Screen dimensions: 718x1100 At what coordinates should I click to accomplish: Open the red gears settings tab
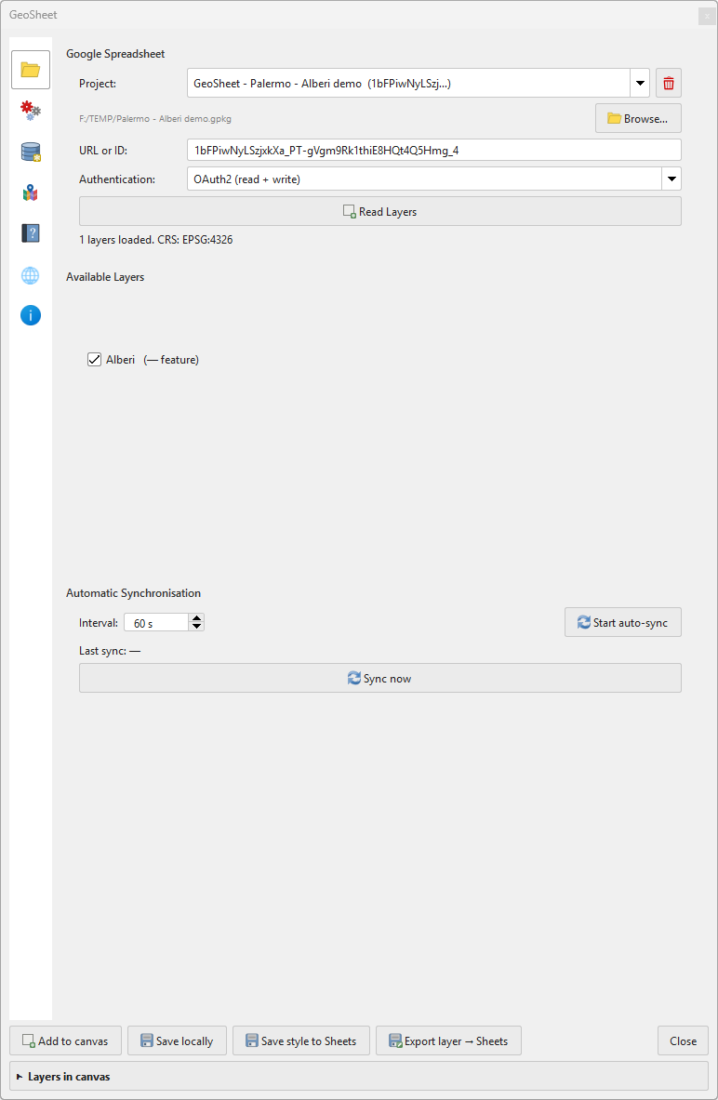pyautogui.click(x=30, y=110)
